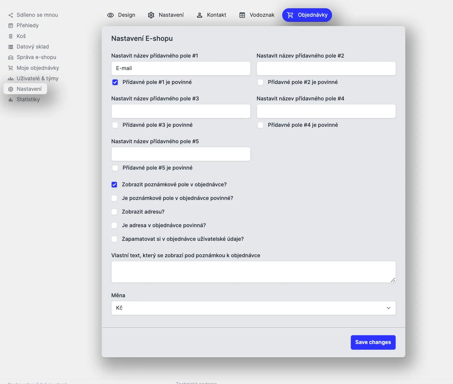The width and height of the screenshot is (453, 384).
Task: Disable Zobrazit poznámkové pole v objednávce
Action: click(114, 185)
